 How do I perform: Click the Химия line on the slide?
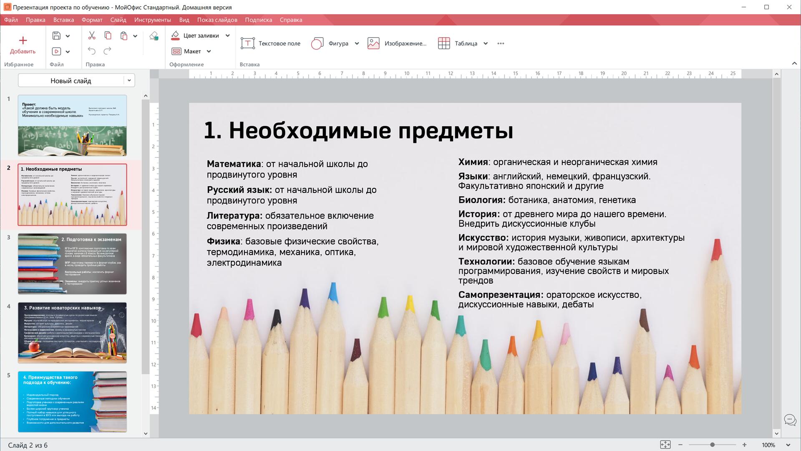pos(558,162)
